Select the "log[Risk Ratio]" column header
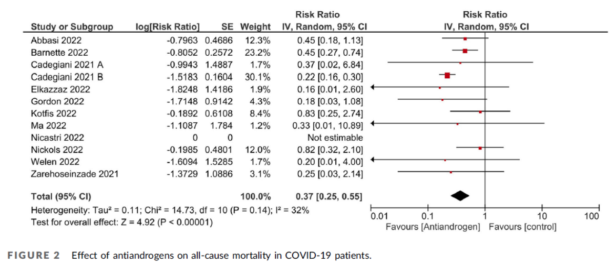 167,27
